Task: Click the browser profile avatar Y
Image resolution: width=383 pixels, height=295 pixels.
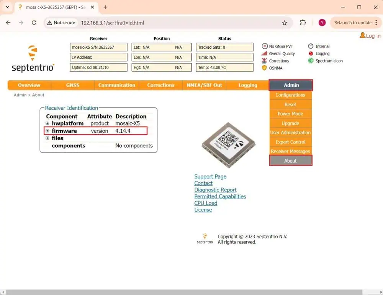Action: tap(322, 23)
